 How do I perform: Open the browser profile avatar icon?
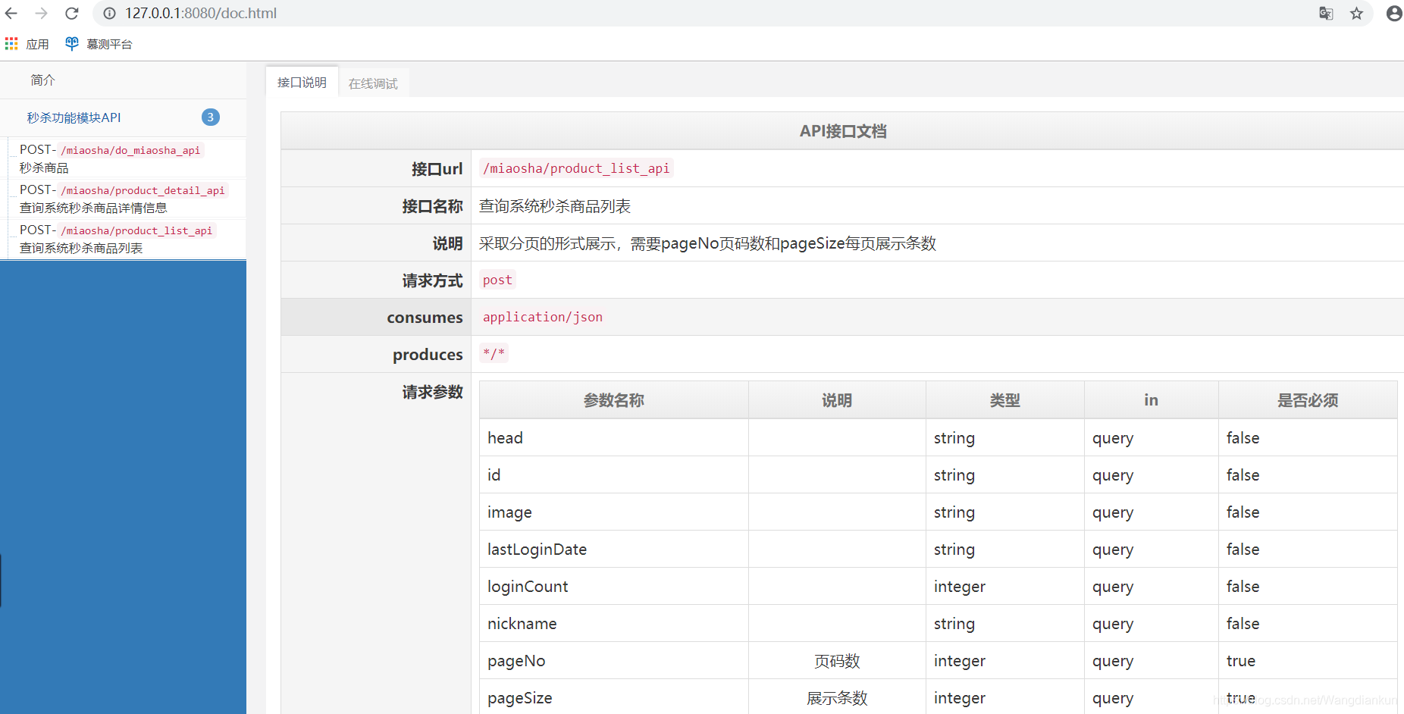pos(1394,13)
